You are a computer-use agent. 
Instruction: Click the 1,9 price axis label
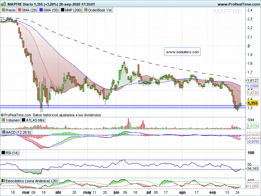[250, 55]
